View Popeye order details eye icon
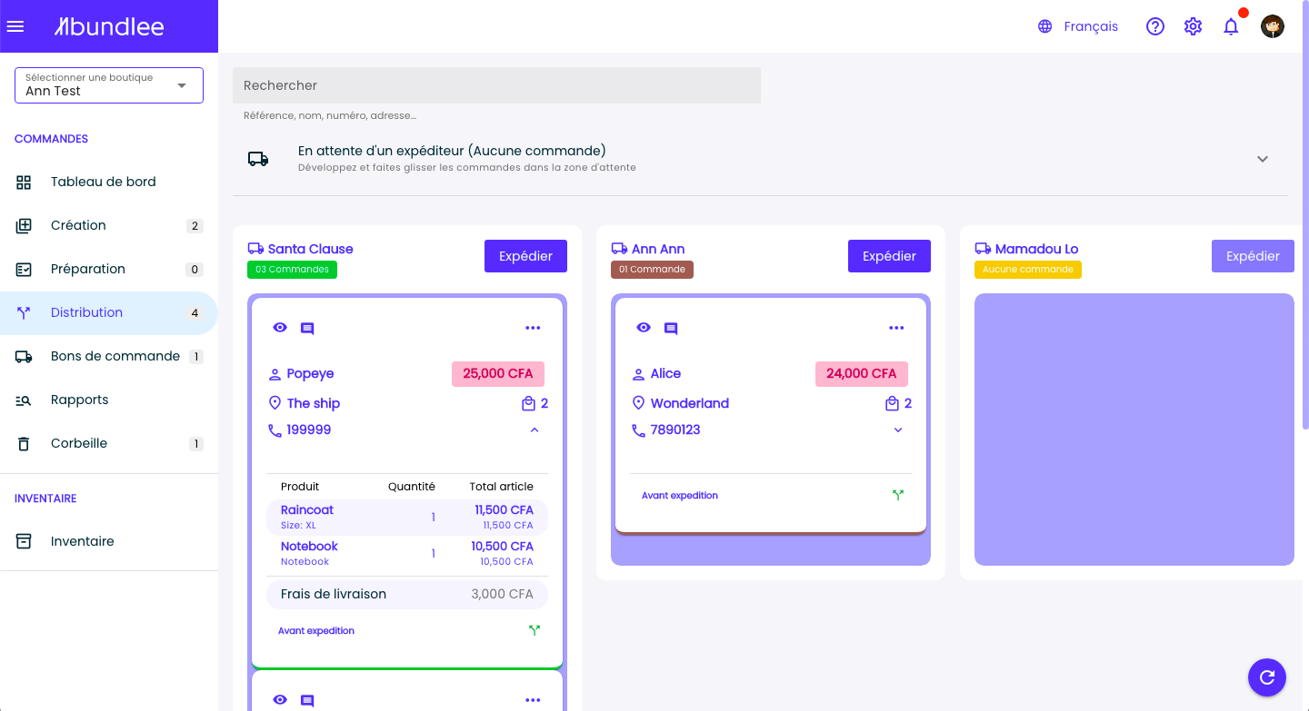The width and height of the screenshot is (1309, 711). (280, 328)
